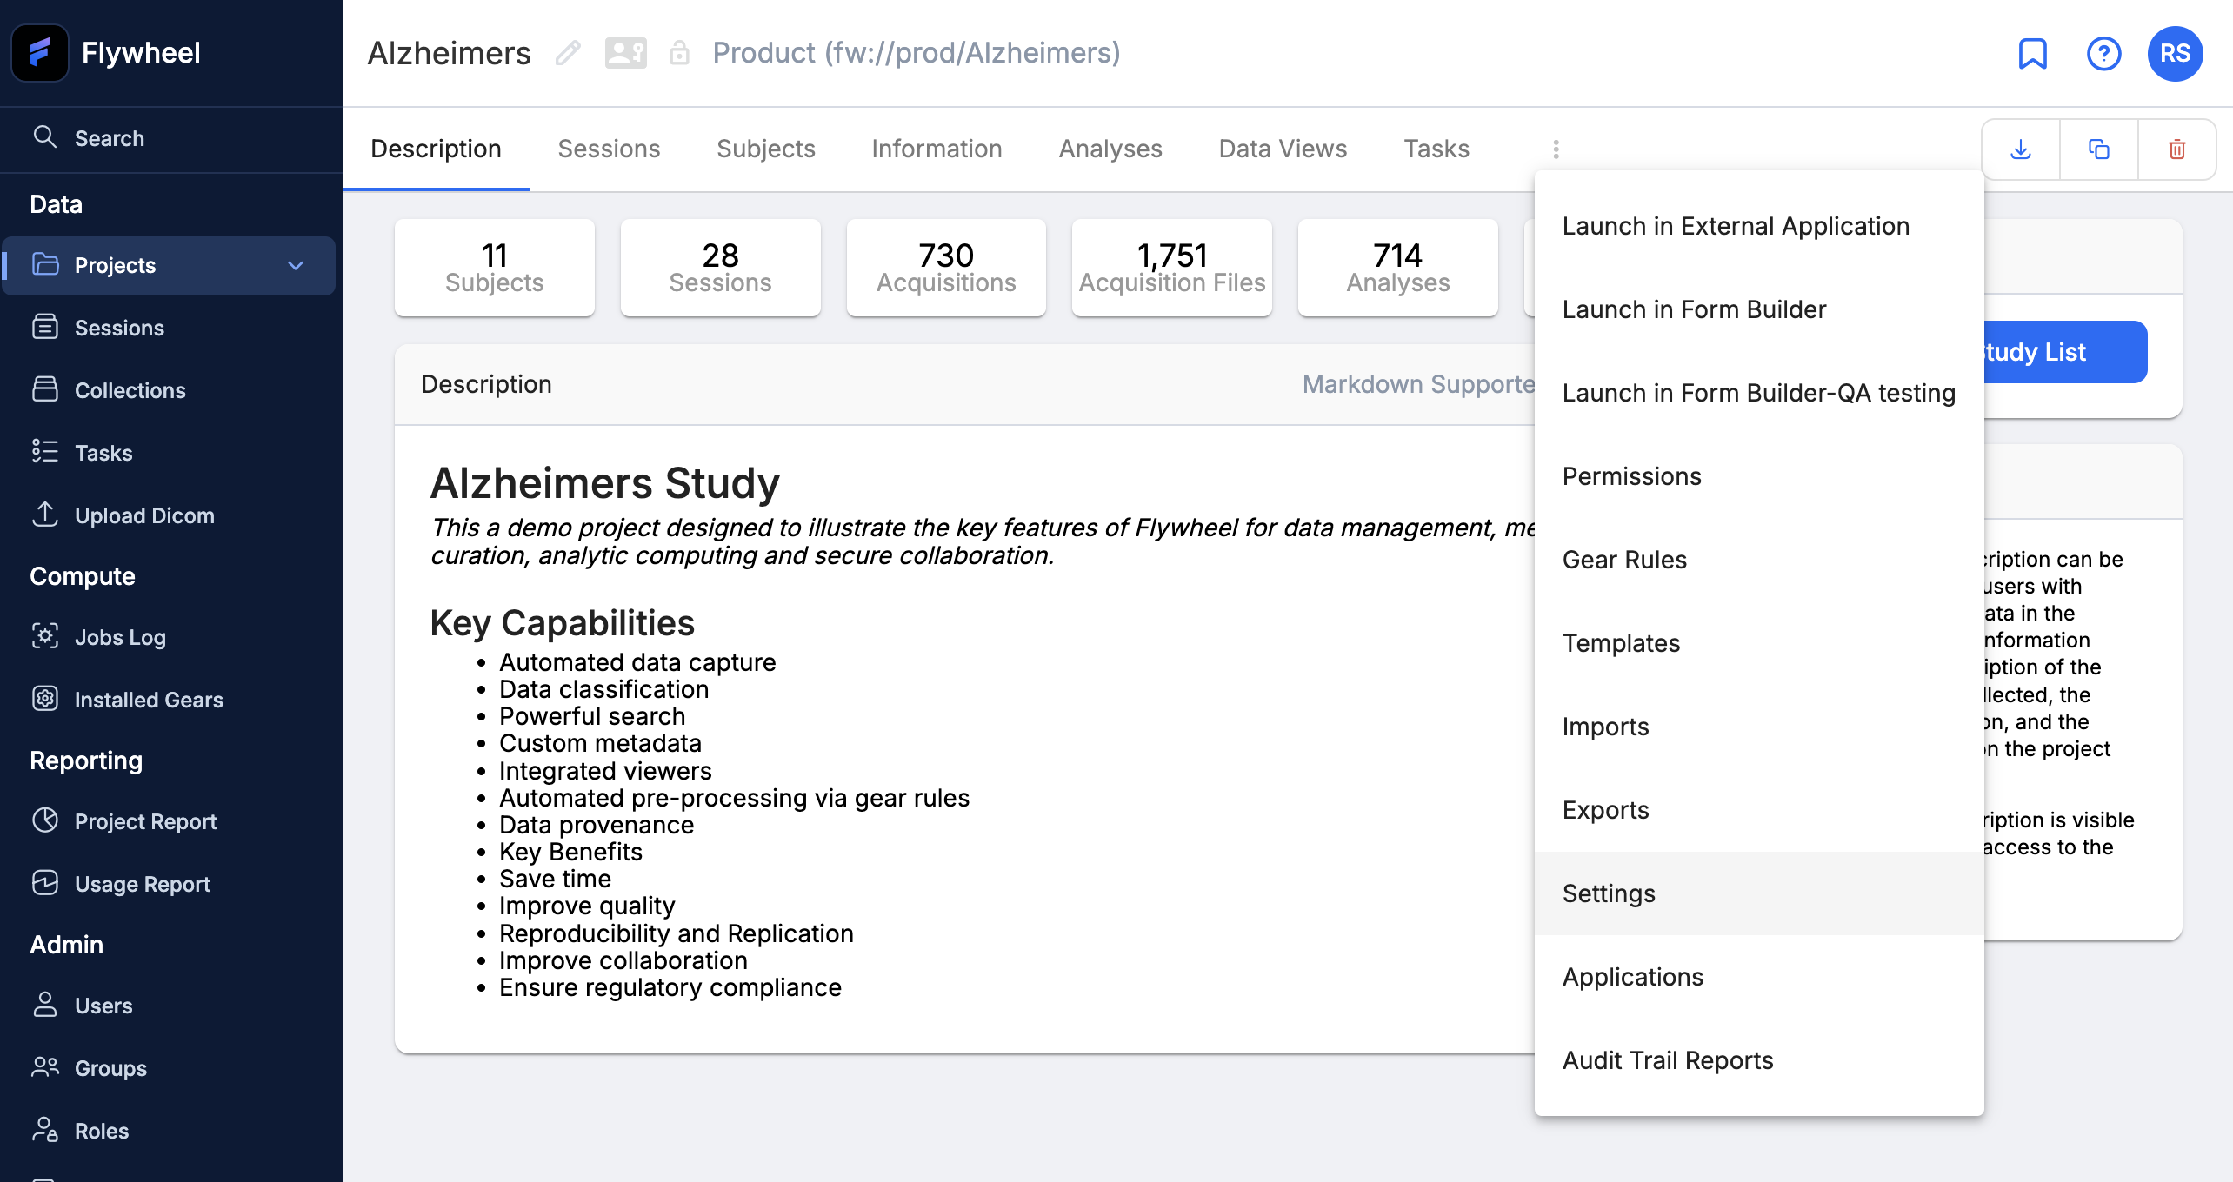Click the Study List blue button
2233x1182 pixels.
pos(2065,352)
